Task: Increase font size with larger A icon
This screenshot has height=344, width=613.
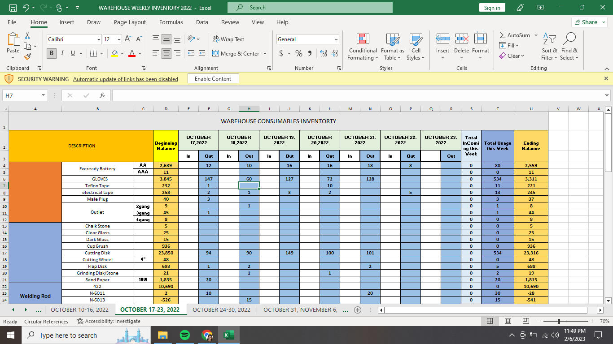Action: tap(128, 39)
